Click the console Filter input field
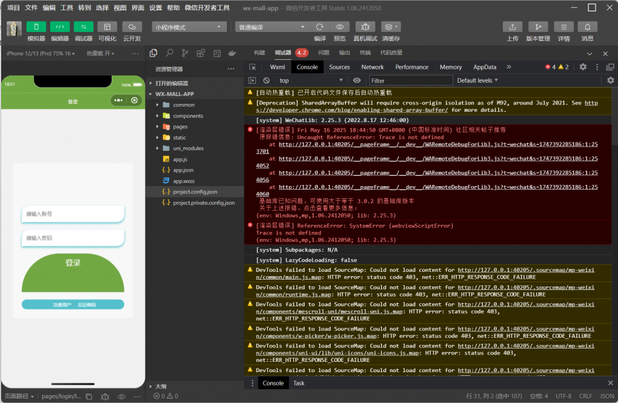The width and height of the screenshot is (618, 403). [410, 80]
